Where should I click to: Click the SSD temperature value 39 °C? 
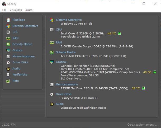[136, 88]
